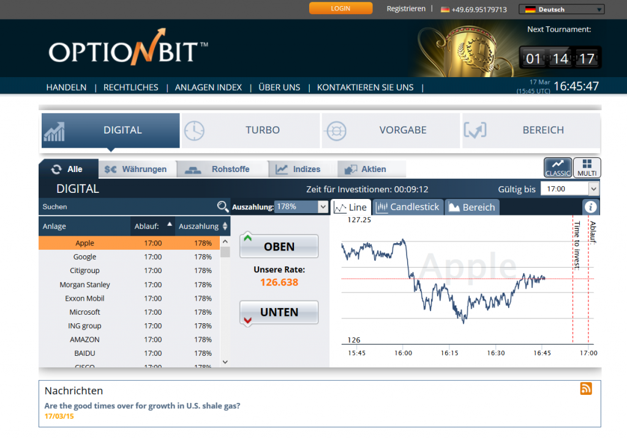This screenshot has width=627, height=439.
Task: Click the Suchen search field
Action: pos(128,207)
